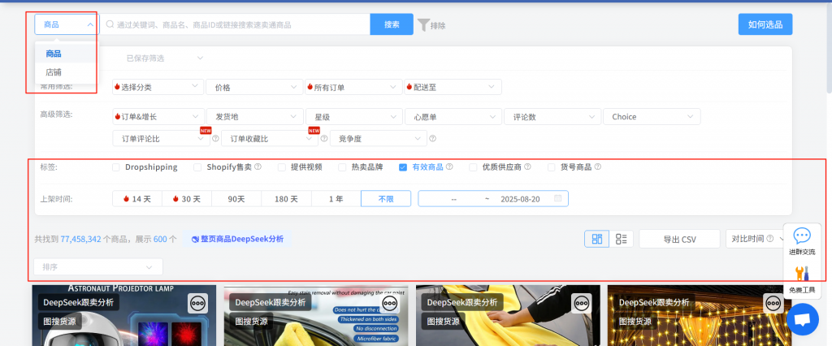This screenshot has width=832, height=346.
Task: Click help icon beside 对比时间
Action: click(x=770, y=239)
